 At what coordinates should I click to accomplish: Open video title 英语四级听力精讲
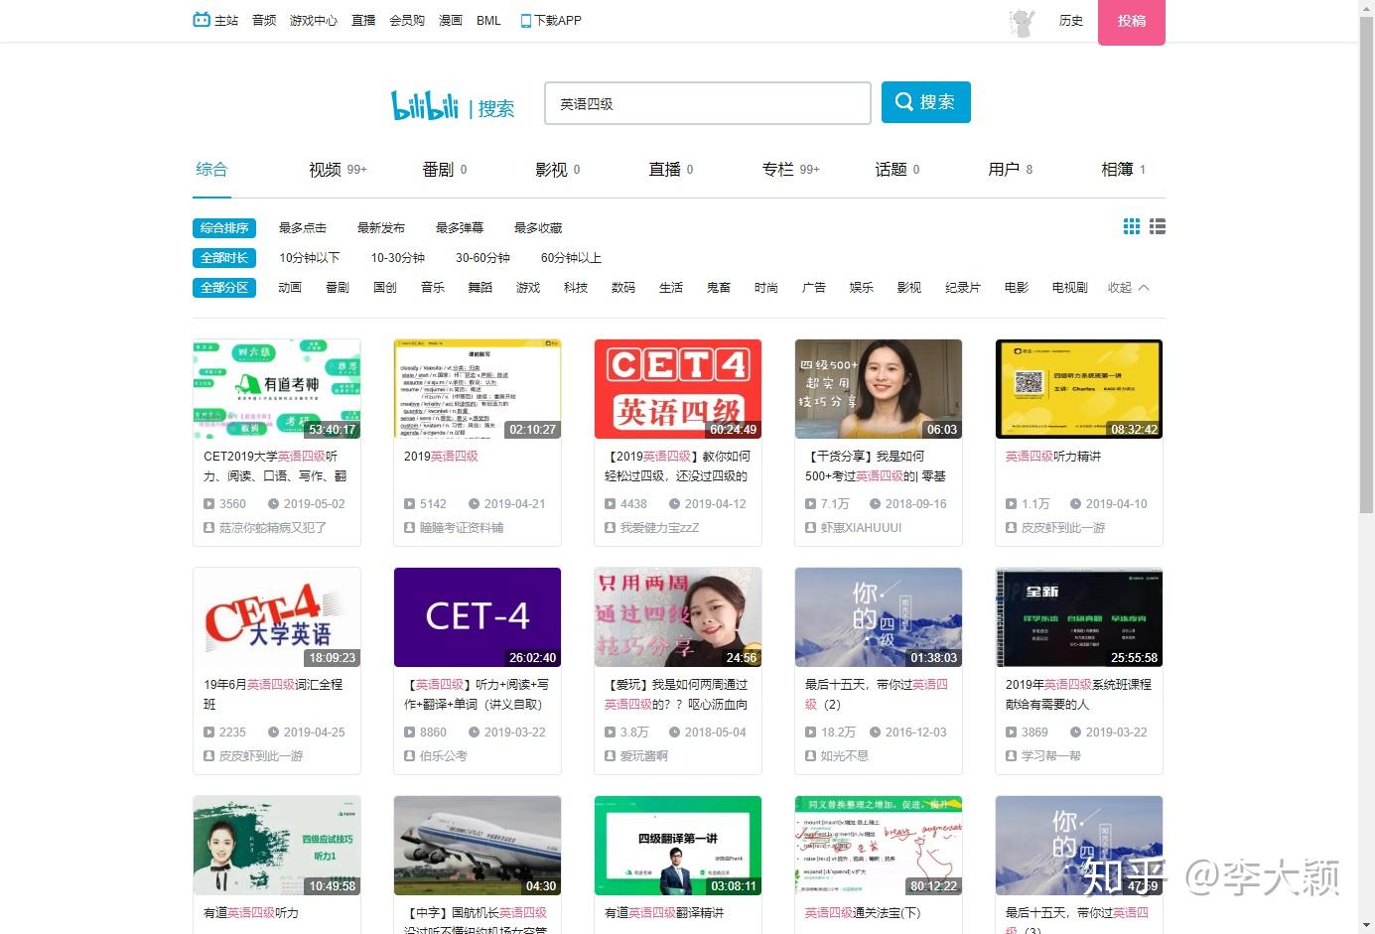(1053, 457)
